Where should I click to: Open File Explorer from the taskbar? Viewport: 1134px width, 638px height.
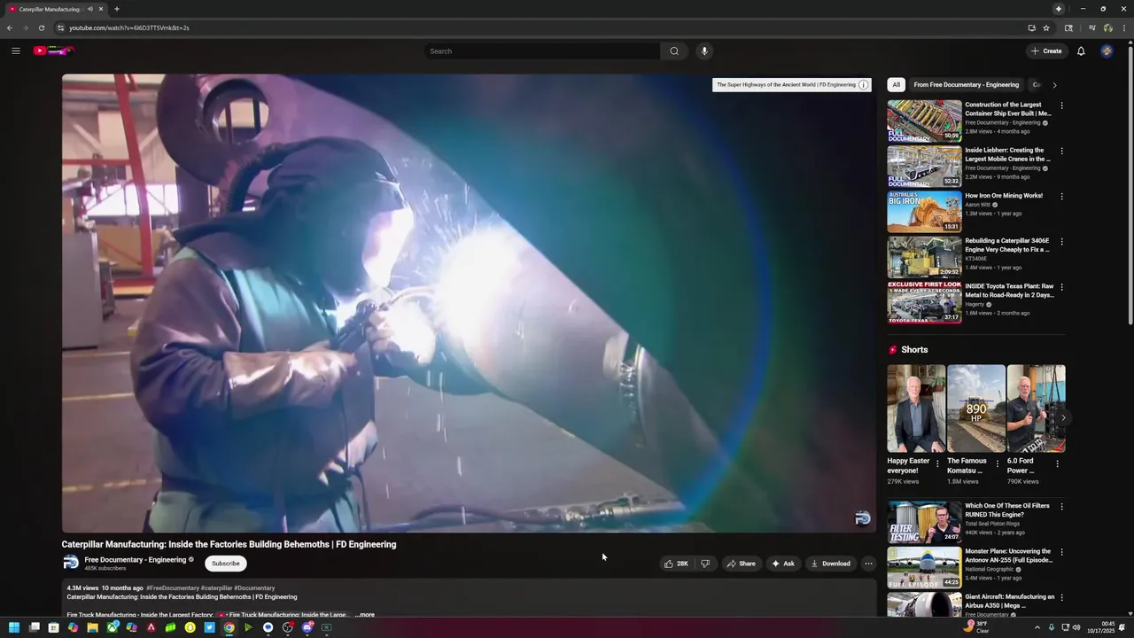pos(92,627)
